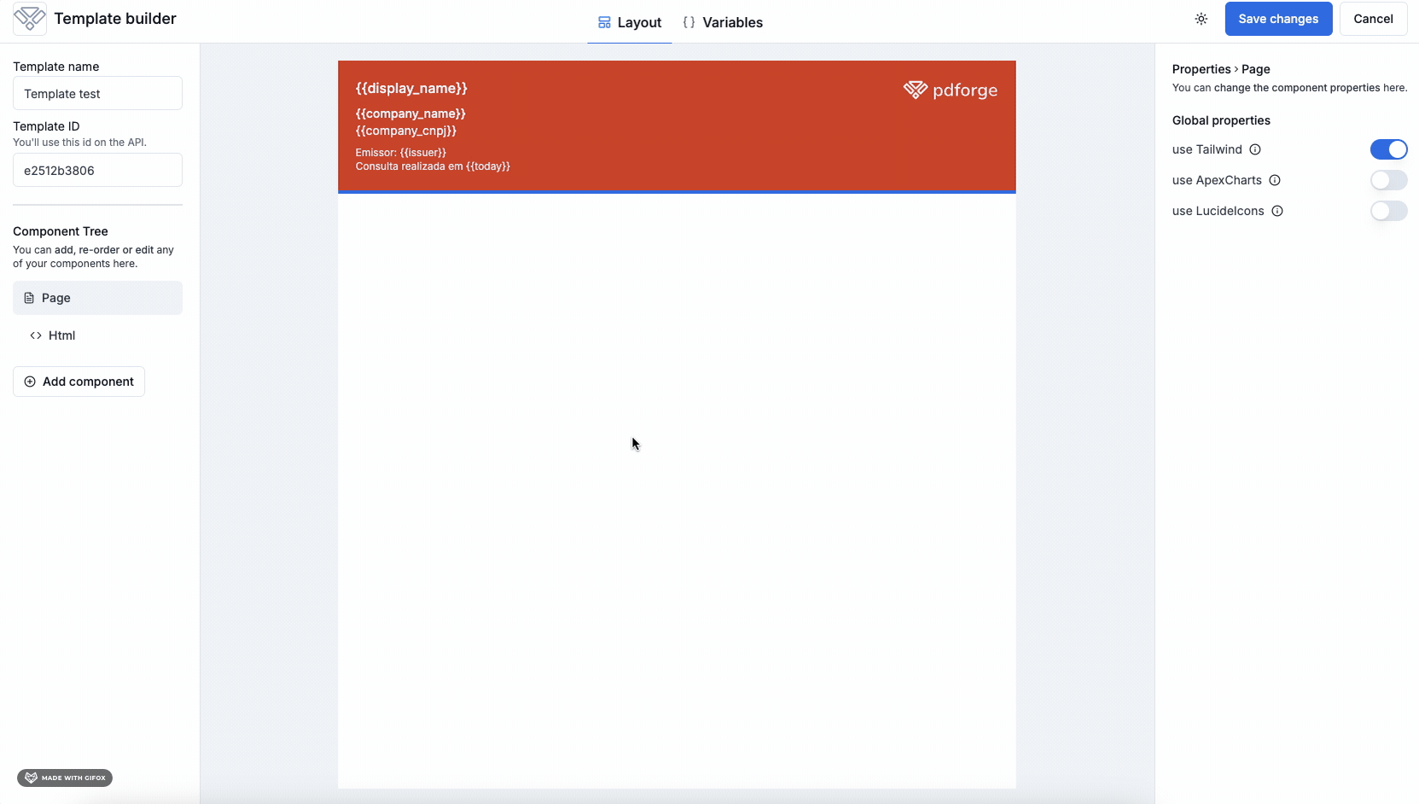Focus the Template ID field
1419x804 pixels.
click(x=97, y=170)
